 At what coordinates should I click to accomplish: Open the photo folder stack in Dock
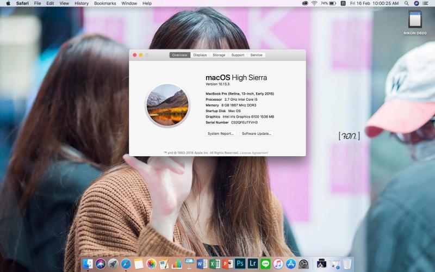321,263
